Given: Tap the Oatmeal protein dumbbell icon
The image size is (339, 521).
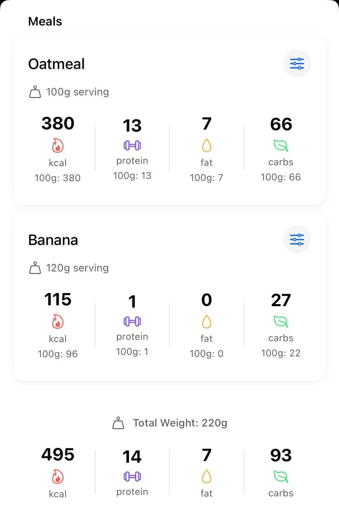Looking at the screenshot, I should (132, 145).
